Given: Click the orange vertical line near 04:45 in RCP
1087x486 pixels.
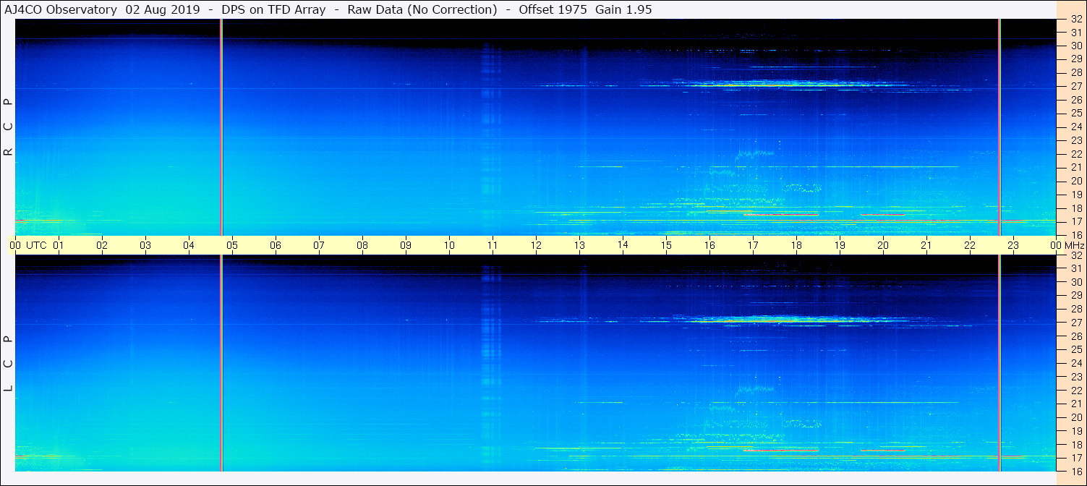Looking at the screenshot, I should point(221,127).
